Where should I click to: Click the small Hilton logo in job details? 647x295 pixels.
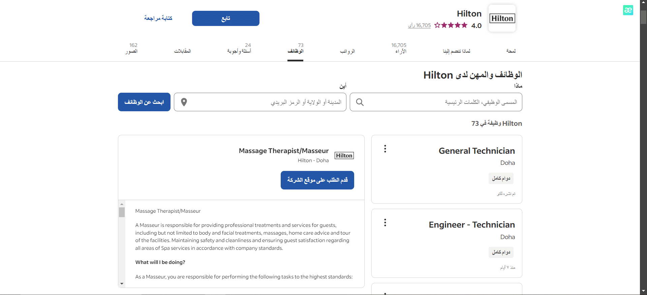pos(344,155)
